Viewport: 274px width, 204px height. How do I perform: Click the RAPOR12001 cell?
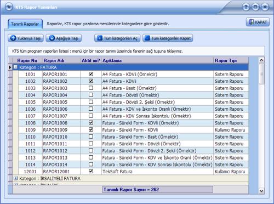click(x=61, y=172)
